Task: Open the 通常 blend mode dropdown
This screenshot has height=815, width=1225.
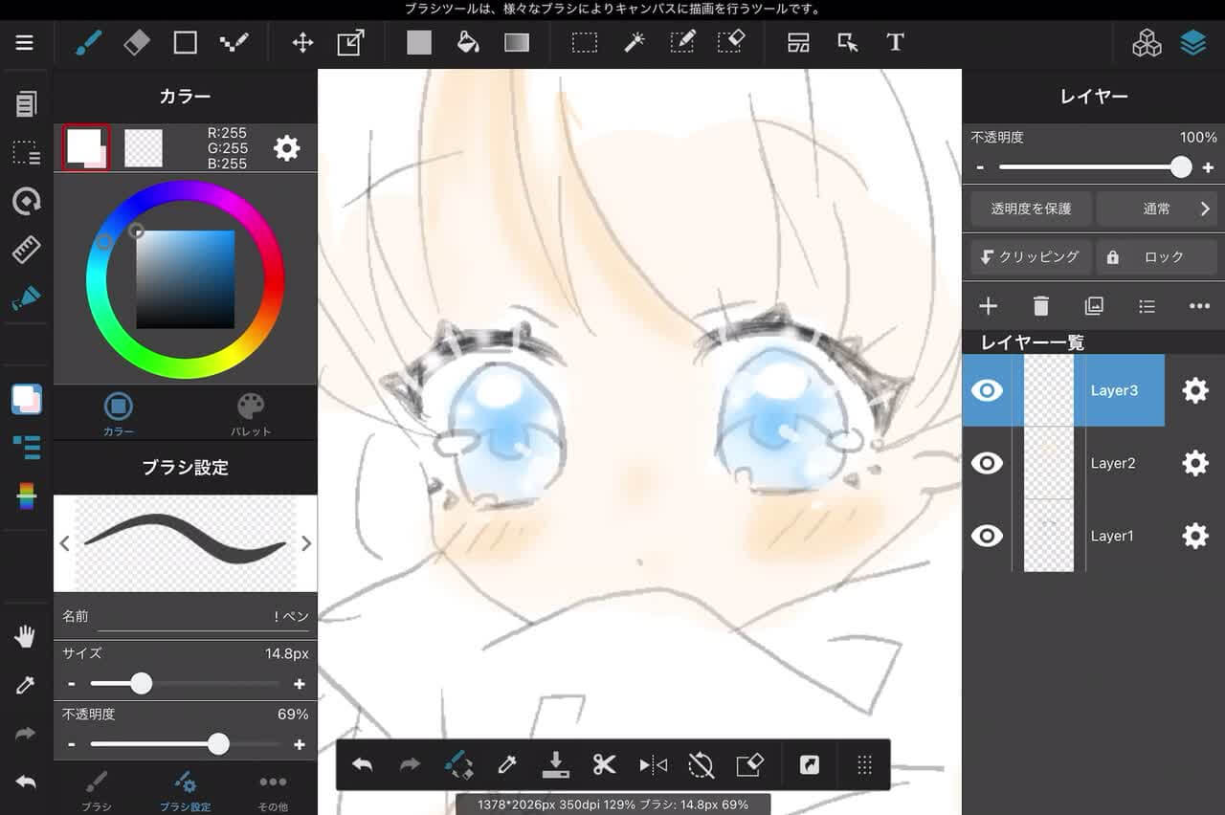Action: [x=1157, y=209]
